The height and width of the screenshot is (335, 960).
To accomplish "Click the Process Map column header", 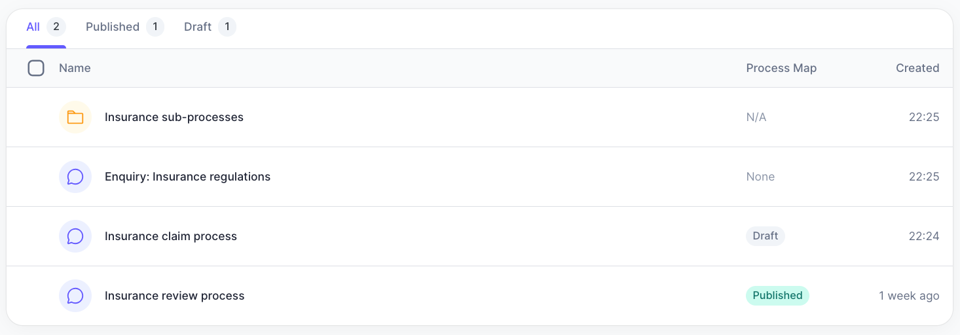I will click(781, 68).
